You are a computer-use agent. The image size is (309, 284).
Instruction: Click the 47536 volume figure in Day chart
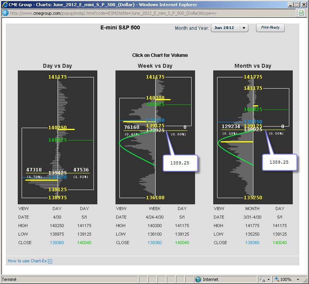[x=81, y=170]
